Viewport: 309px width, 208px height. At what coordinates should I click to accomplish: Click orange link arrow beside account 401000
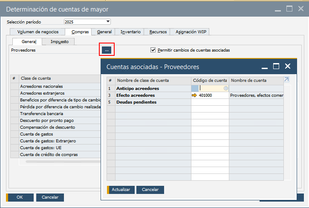(x=195, y=95)
